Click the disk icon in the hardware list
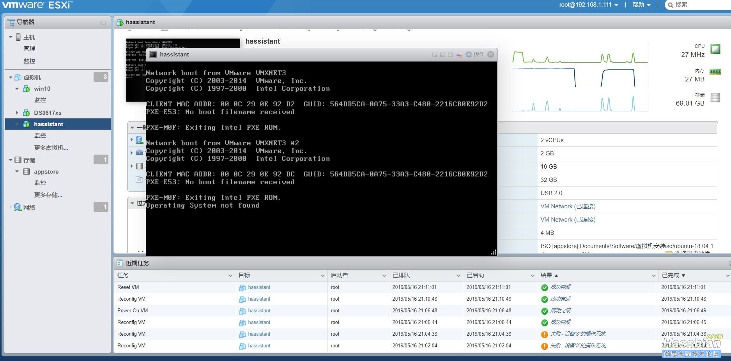Image resolution: width=731 pixels, height=361 pixels. [140, 166]
